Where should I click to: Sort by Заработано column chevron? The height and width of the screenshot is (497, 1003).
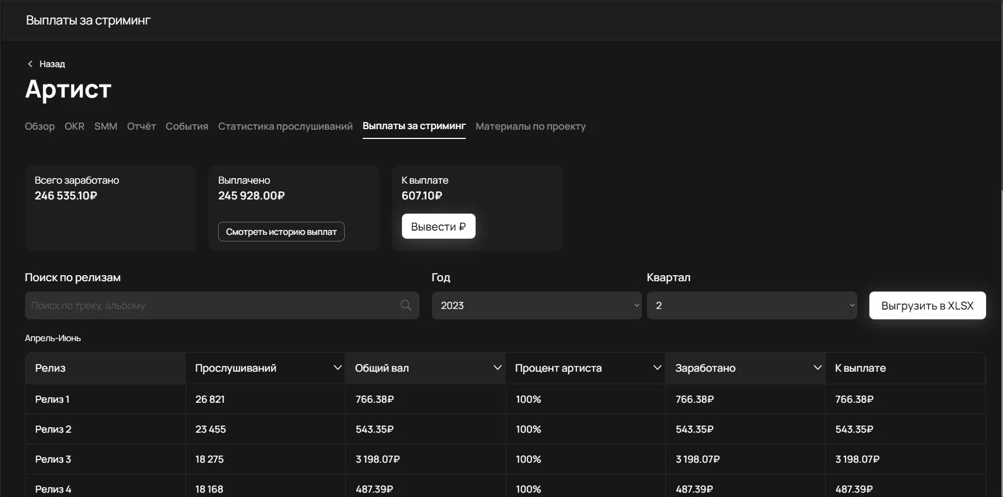pyautogui.click(x=817, y=368)
